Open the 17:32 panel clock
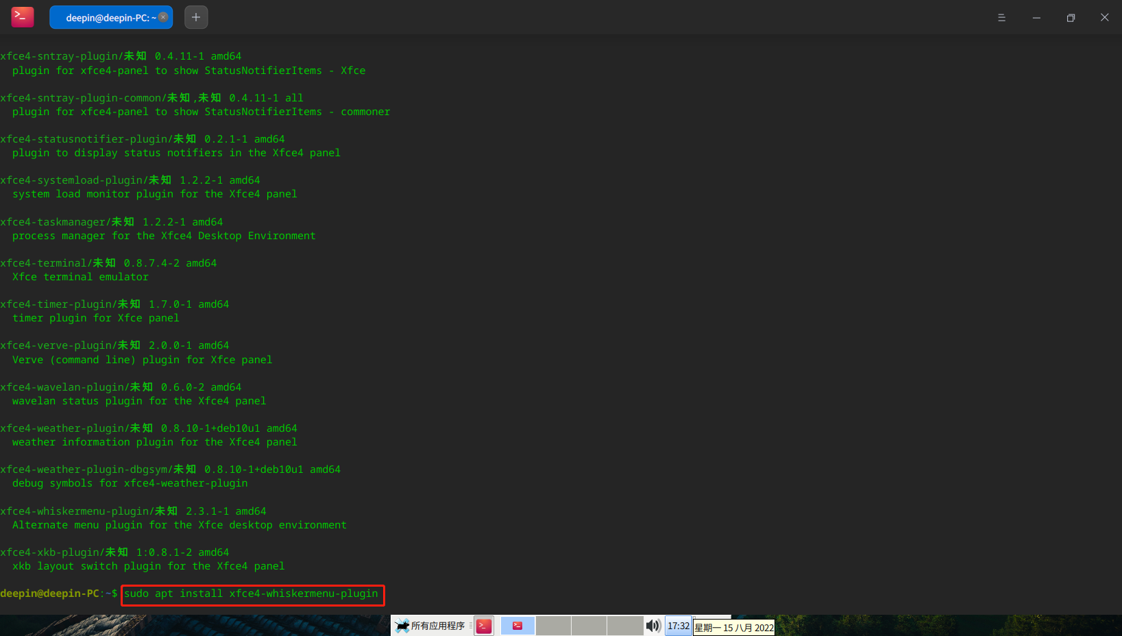The height and width of the screenshot is (636, 1122). click(679, 626)
